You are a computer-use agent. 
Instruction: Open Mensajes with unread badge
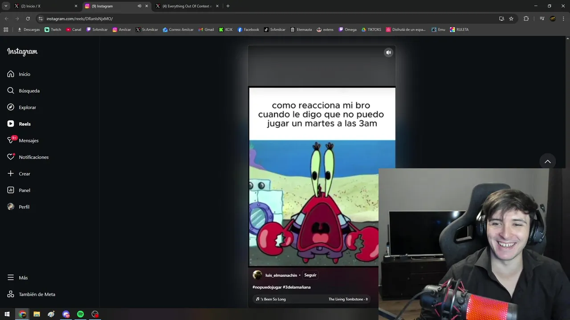point(23,140)
